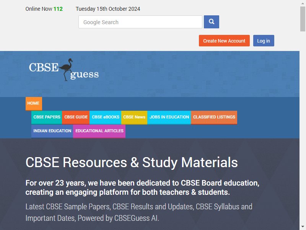The width and height of the screenshot is (306, 230).
Task: Click Create New Account button
Action: coord(224,41)
